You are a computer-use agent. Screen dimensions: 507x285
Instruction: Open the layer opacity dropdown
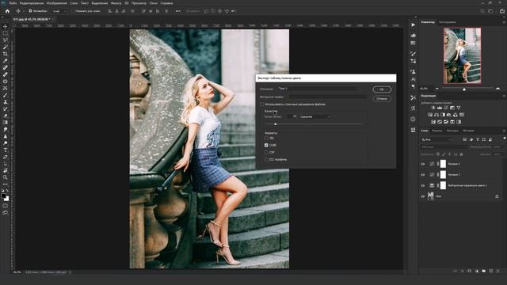[497, 147]
